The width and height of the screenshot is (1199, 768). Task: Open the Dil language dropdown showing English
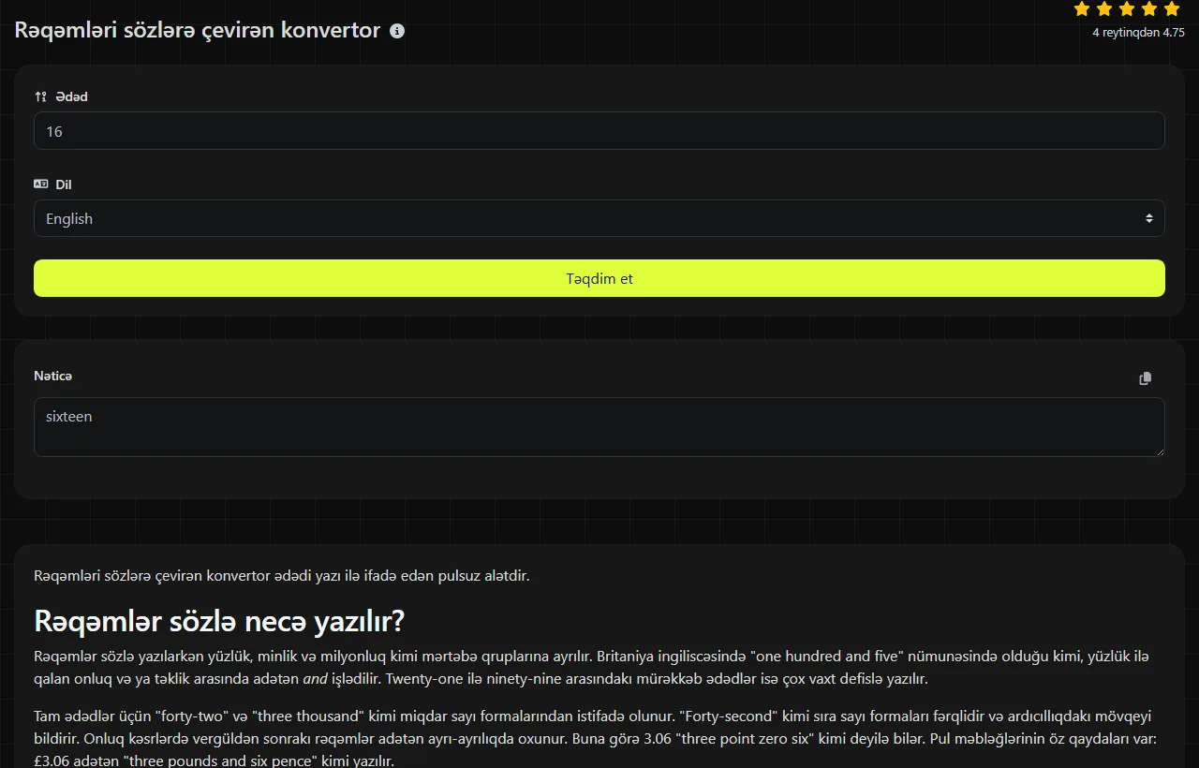599,218
